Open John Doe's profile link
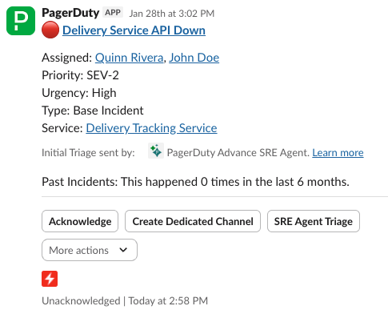The width and height of the screenshot is (388, 310). [194, 58]
